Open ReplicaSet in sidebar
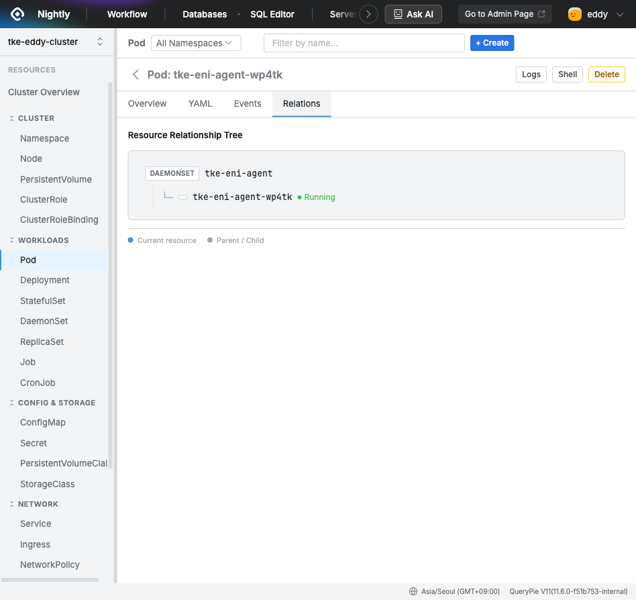The image size is (636, 600). pyautogui.click(x=42, y=342)
